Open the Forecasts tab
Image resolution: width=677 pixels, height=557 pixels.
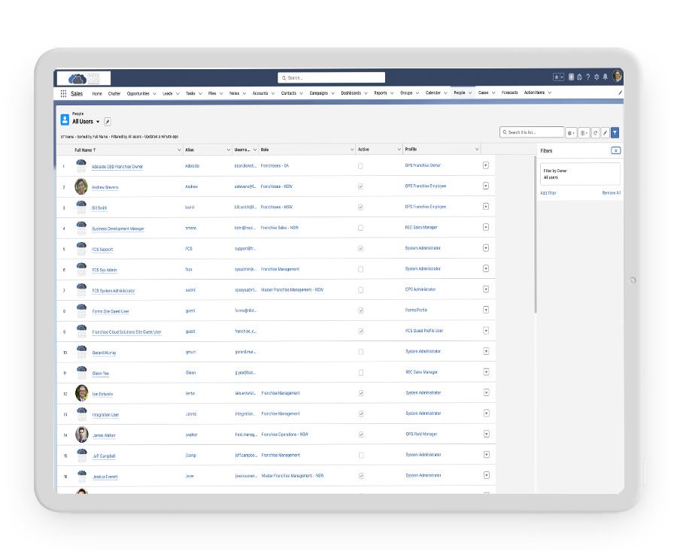(x=509, y=93)
